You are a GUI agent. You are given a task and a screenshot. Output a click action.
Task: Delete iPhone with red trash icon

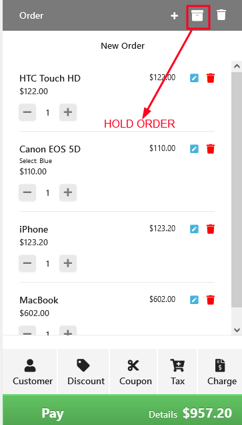pos(211,229)
